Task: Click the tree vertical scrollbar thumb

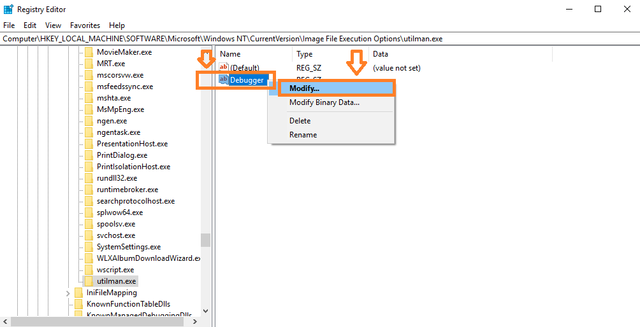Action: point(205,240)
